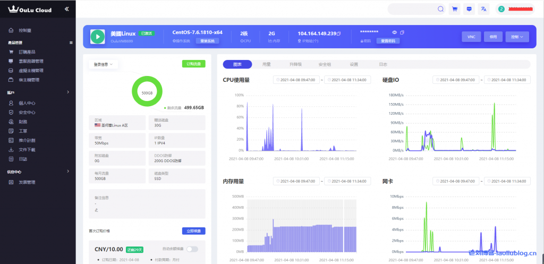Click the OuLu Cloud logo
This screenshot has width=544, height=264.
pos(30,10)
